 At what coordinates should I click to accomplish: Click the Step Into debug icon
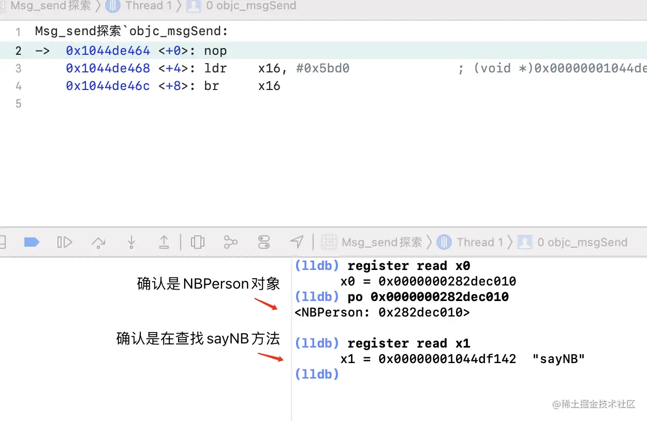pyautogui.click(x=131, y=242)
